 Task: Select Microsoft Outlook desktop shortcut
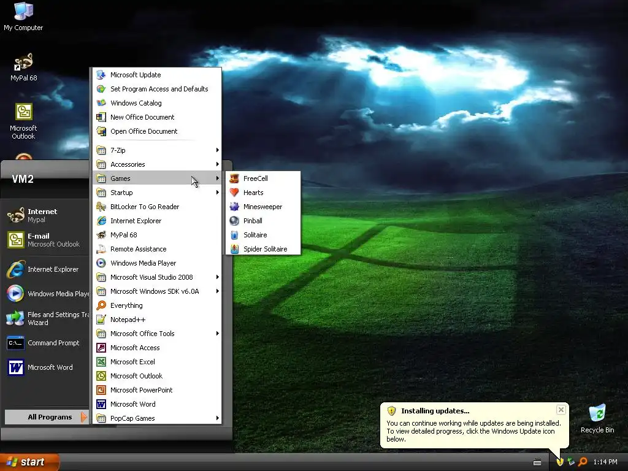(23, 121)
